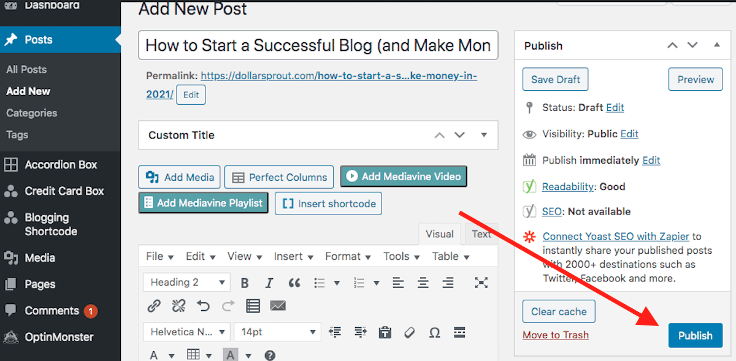This screenshot has width=736, height=361.
Task: Enable Paste as Text mode
Action: tap(385, 332)
